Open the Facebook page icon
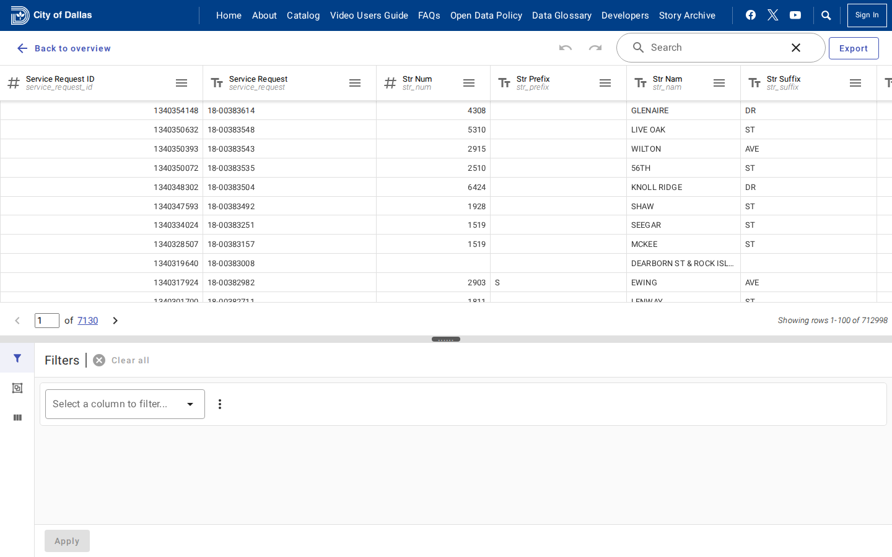Image resolution: width=892 pixels, height=557 pixels. [x=751, y=15]
